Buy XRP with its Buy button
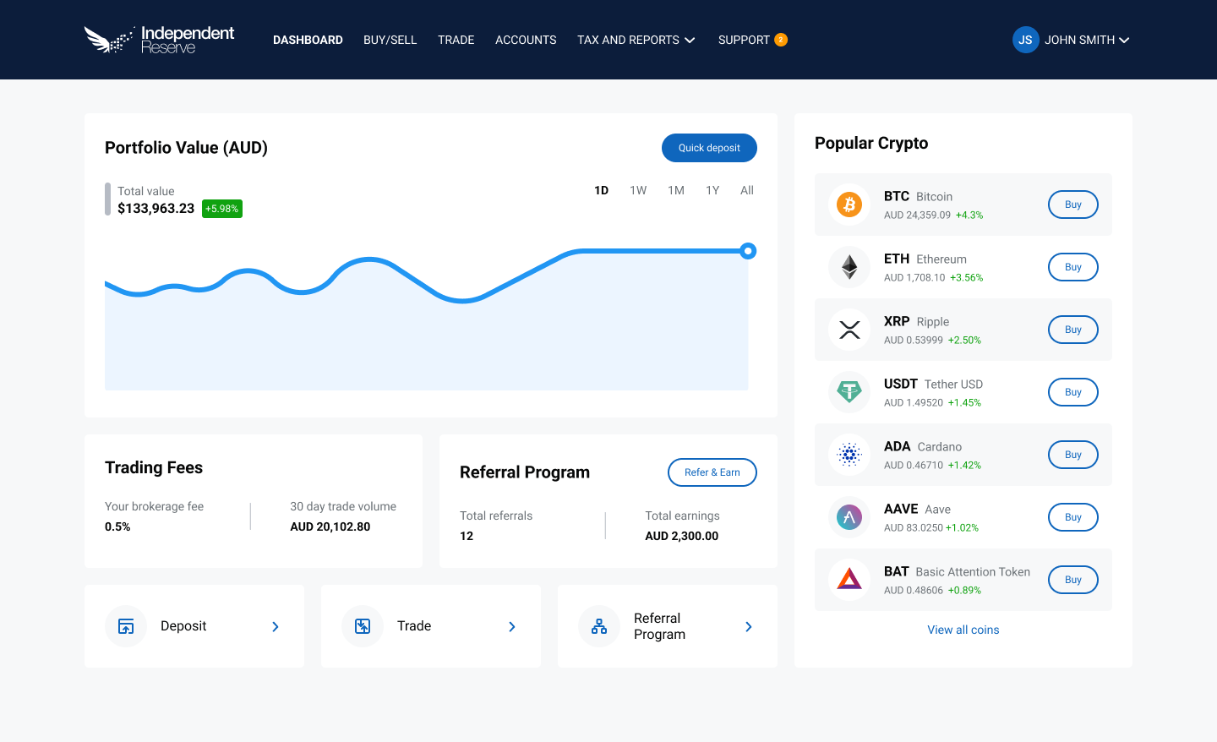This screenshot has height=742, width=1217. (1073, 330)
